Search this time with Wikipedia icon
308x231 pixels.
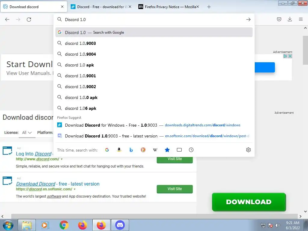click(155, 150)
